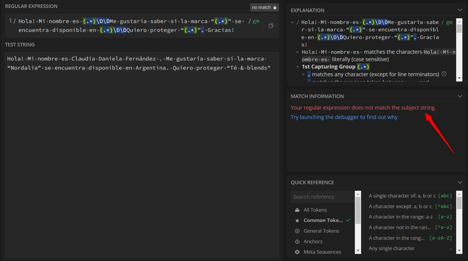
Task: Click the '1st Capturing Group' label
Action: (x=328, y=67)
